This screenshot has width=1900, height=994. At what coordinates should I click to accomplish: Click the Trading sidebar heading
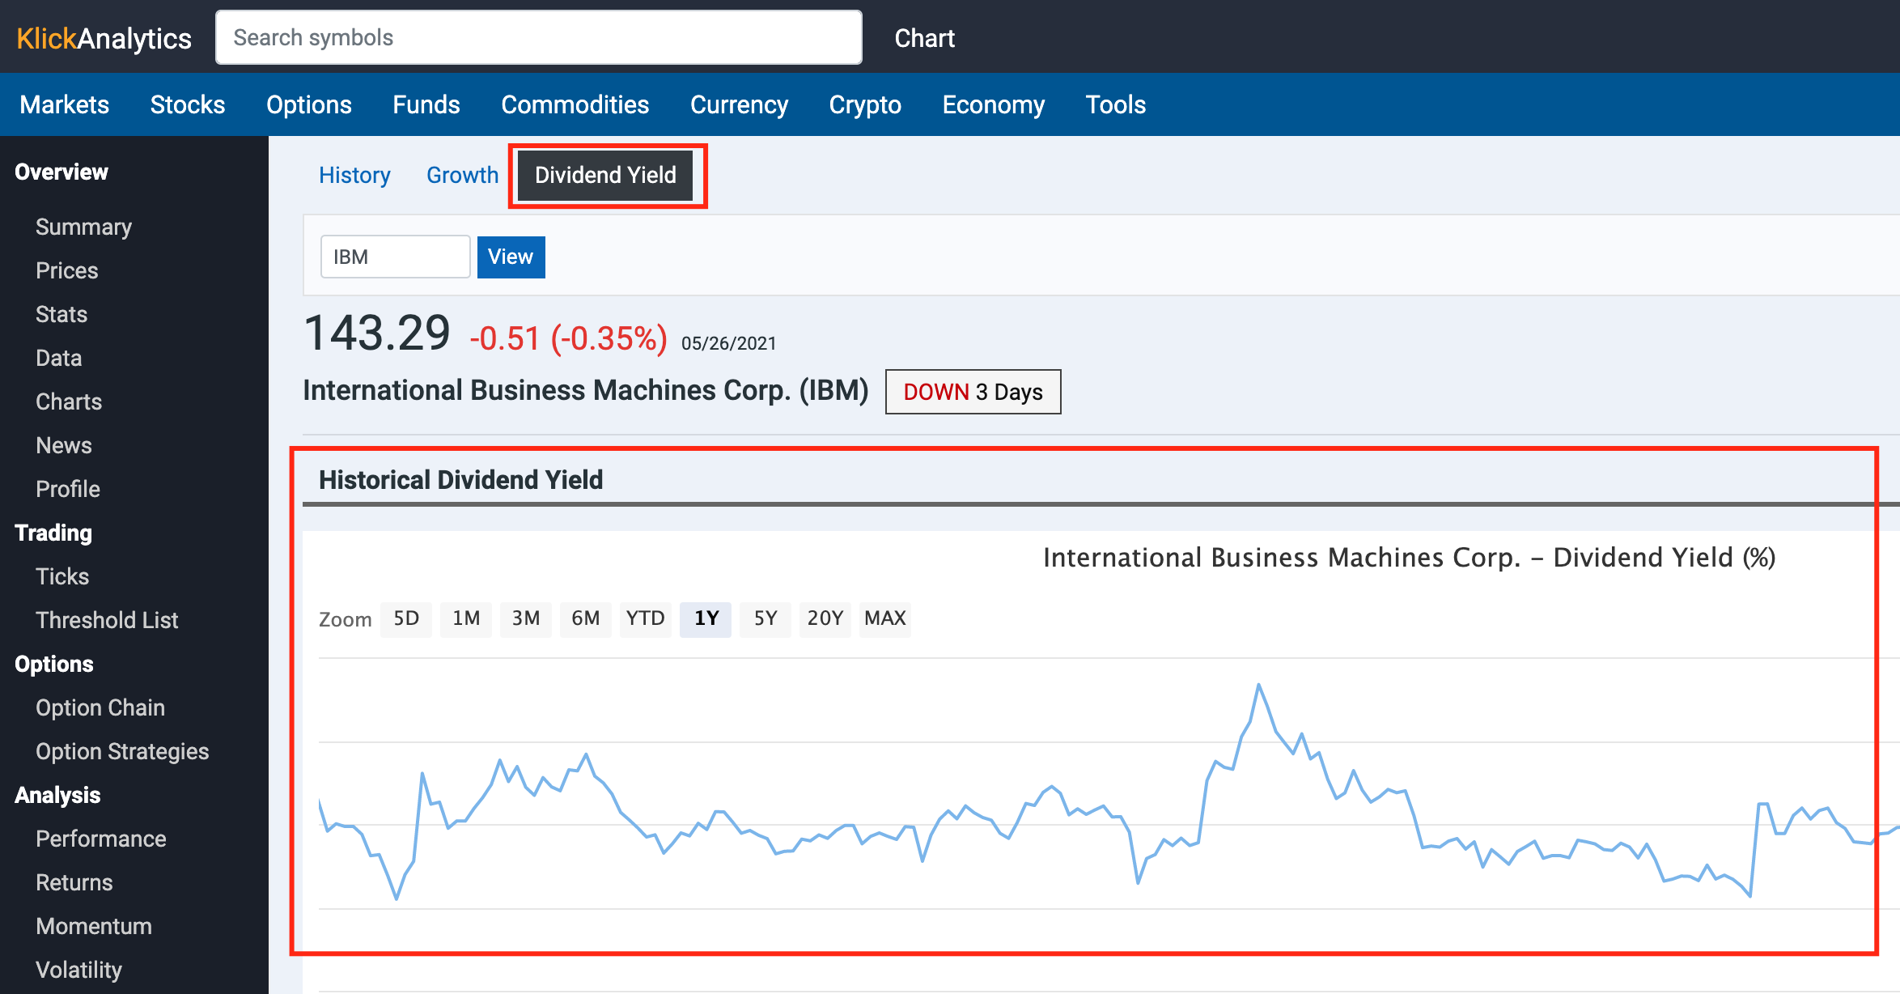coord(53,533)
